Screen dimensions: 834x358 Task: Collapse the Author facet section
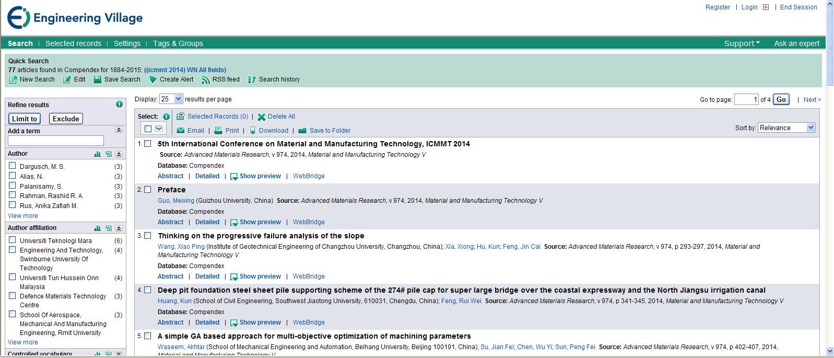pyautogui.click(x=119, y=154)
